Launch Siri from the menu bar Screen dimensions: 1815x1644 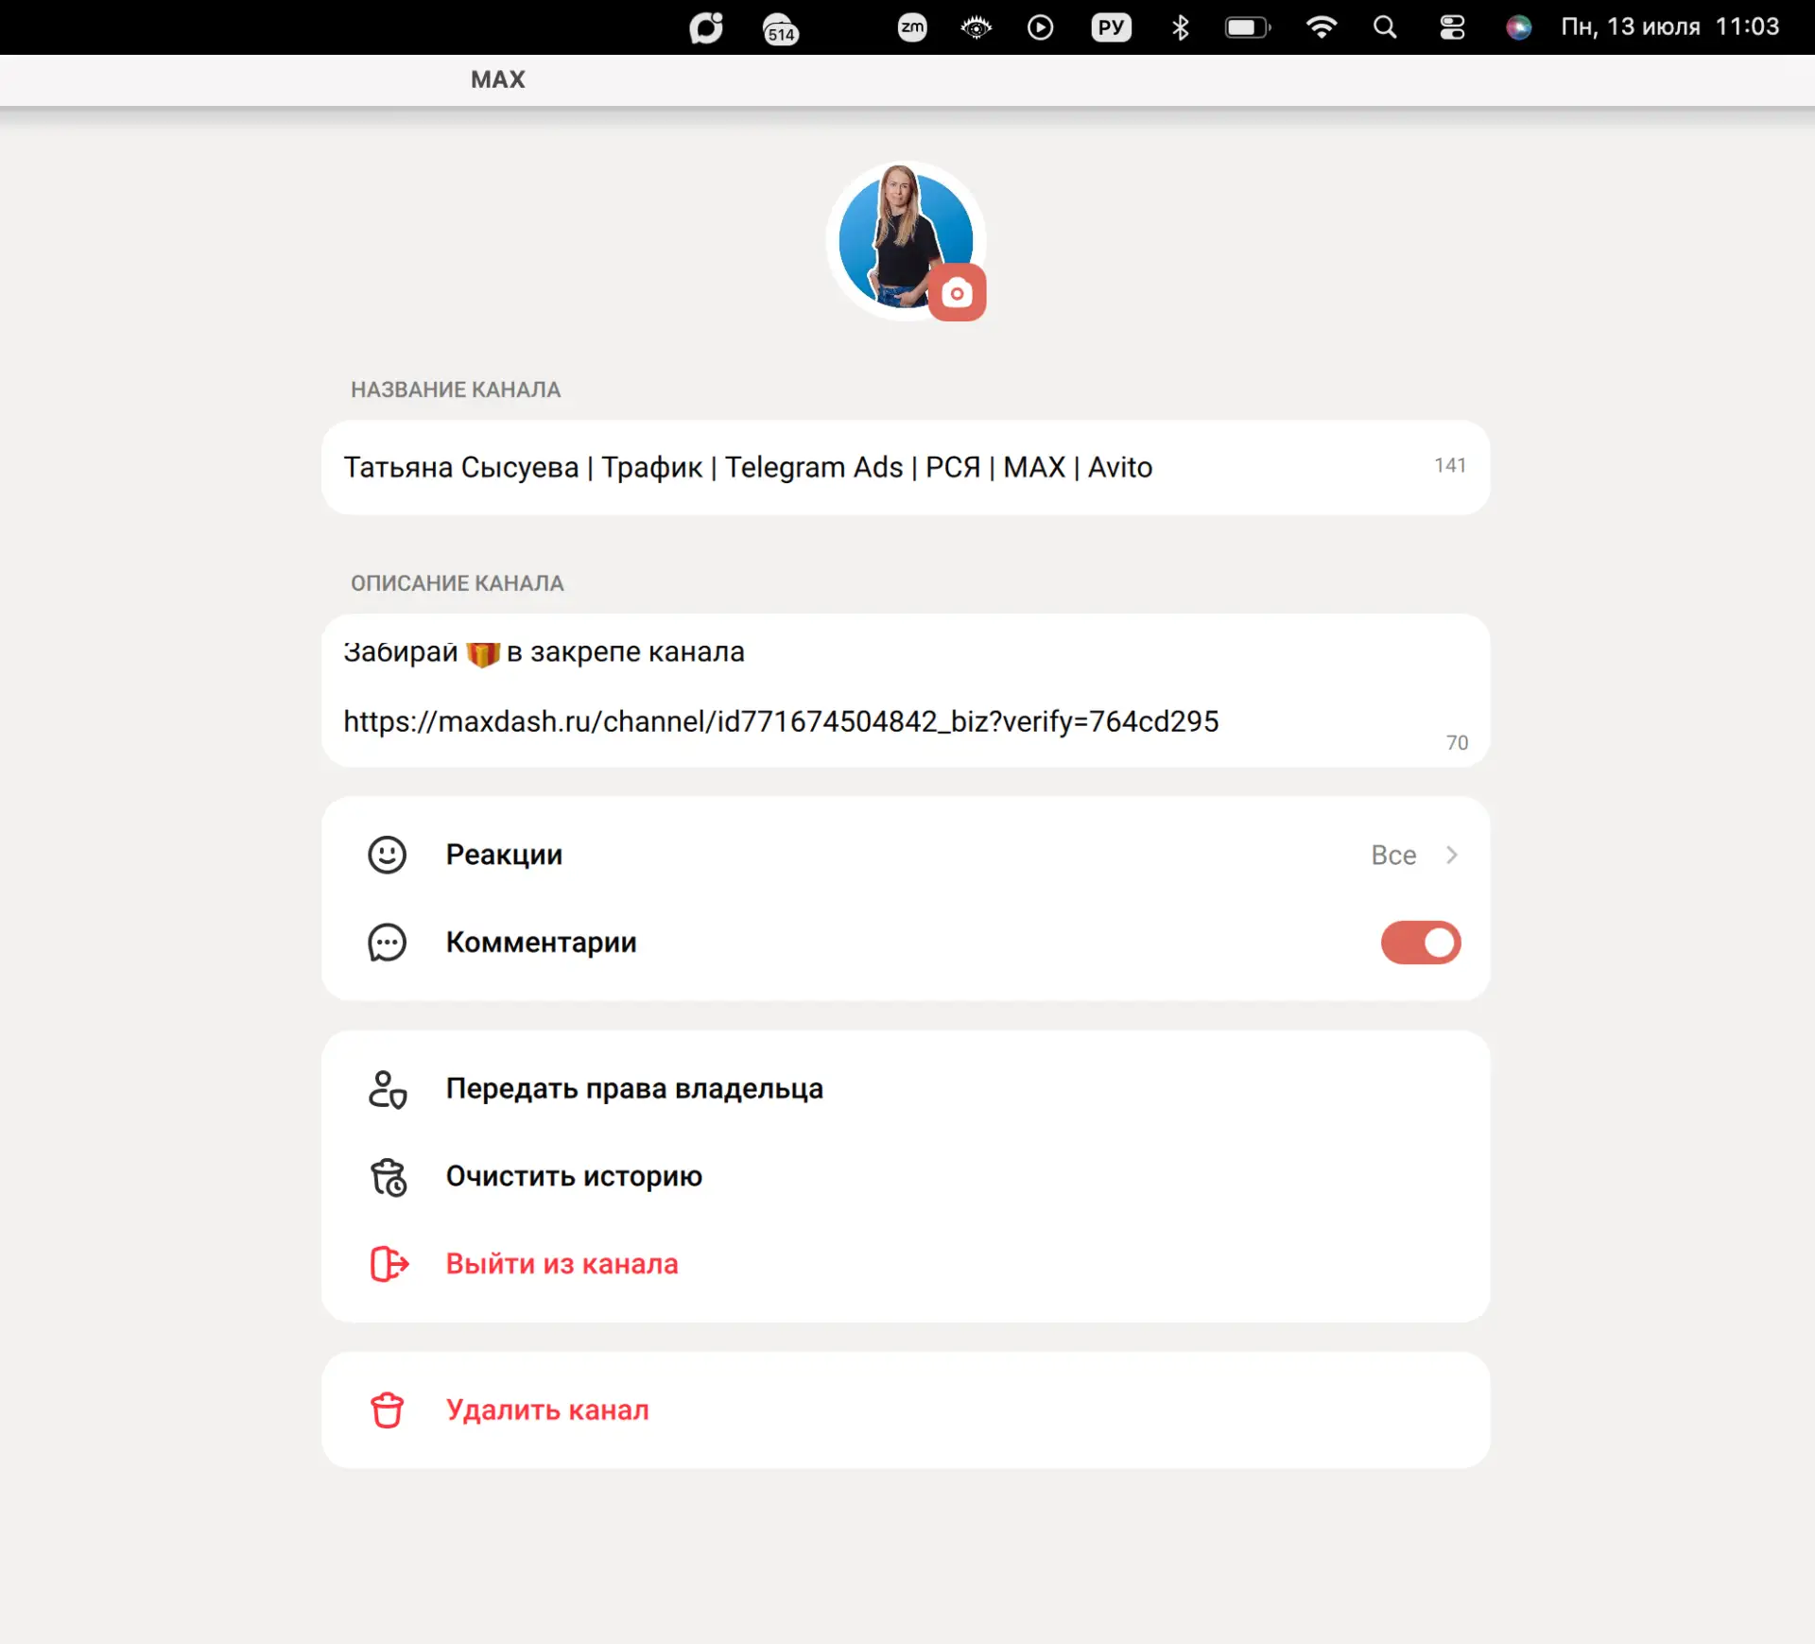1518,27
